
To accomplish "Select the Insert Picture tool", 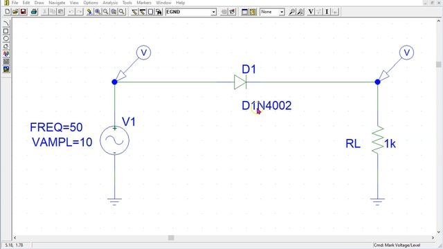I will [x=6, y=69].
